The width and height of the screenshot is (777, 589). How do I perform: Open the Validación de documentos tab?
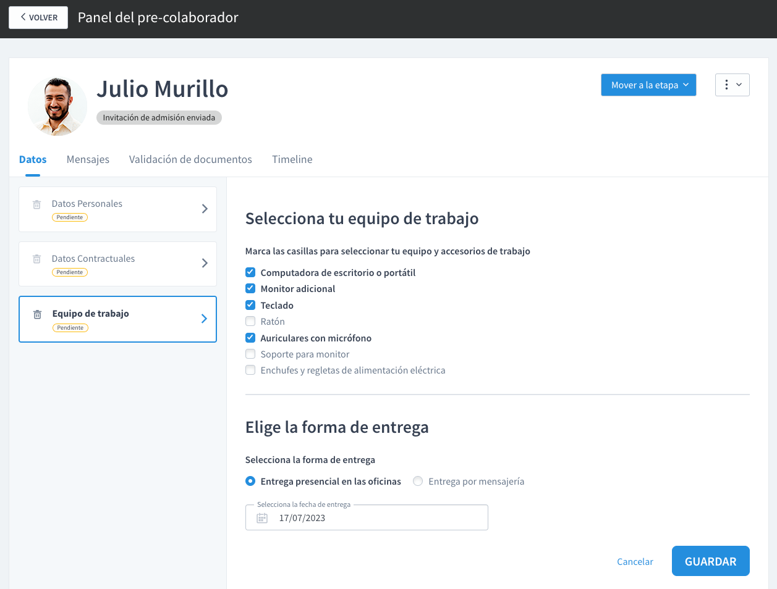coord(190,159)
